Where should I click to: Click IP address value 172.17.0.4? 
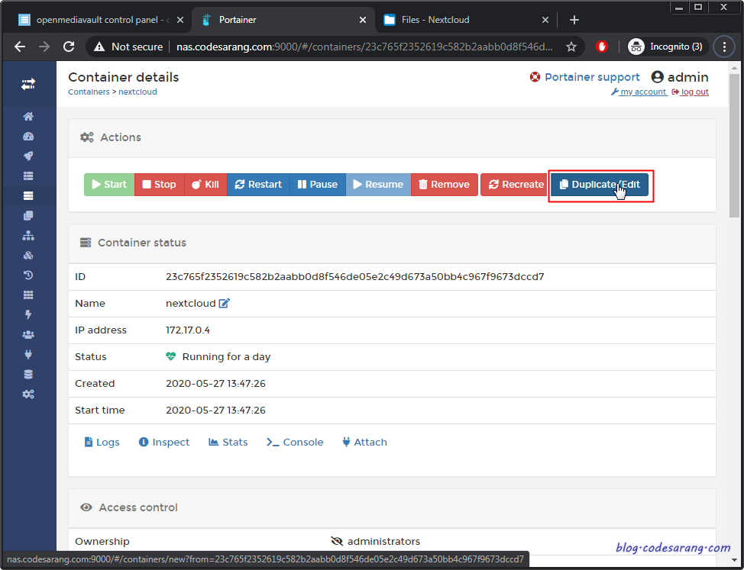[188, 330]
